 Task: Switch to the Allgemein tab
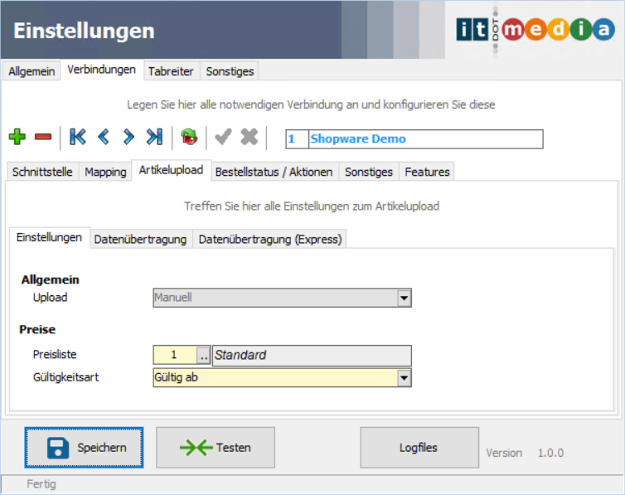click(31, 71)
